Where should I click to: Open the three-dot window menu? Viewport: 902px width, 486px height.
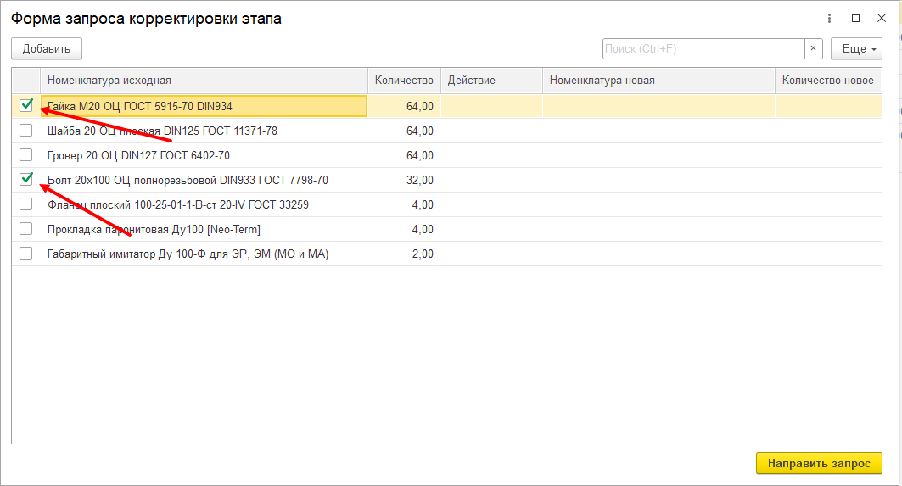(829, 19)
